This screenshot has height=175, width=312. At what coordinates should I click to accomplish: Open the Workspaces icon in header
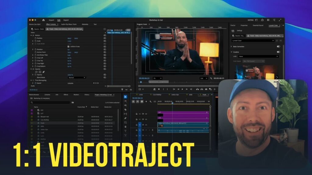click(x=257, y=20)
